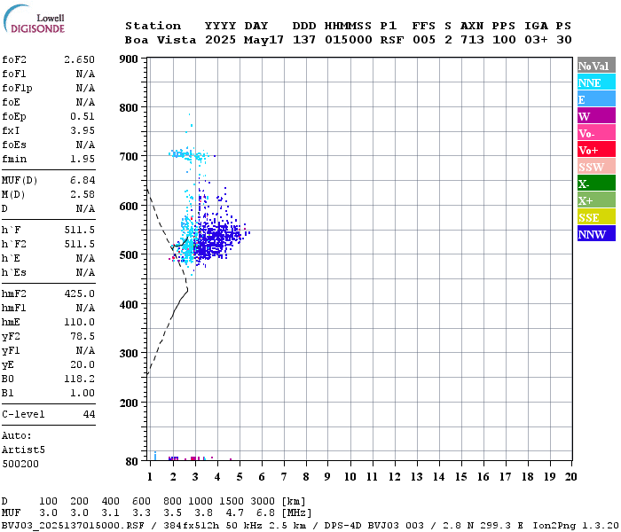621x532 pixels.
Task: Click the M(D) value 2.58
Action: coord(83,194)
